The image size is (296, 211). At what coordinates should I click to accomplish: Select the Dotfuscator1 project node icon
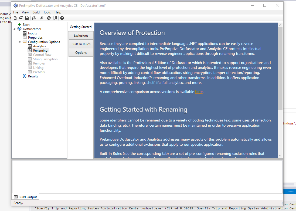coord(19,29)
